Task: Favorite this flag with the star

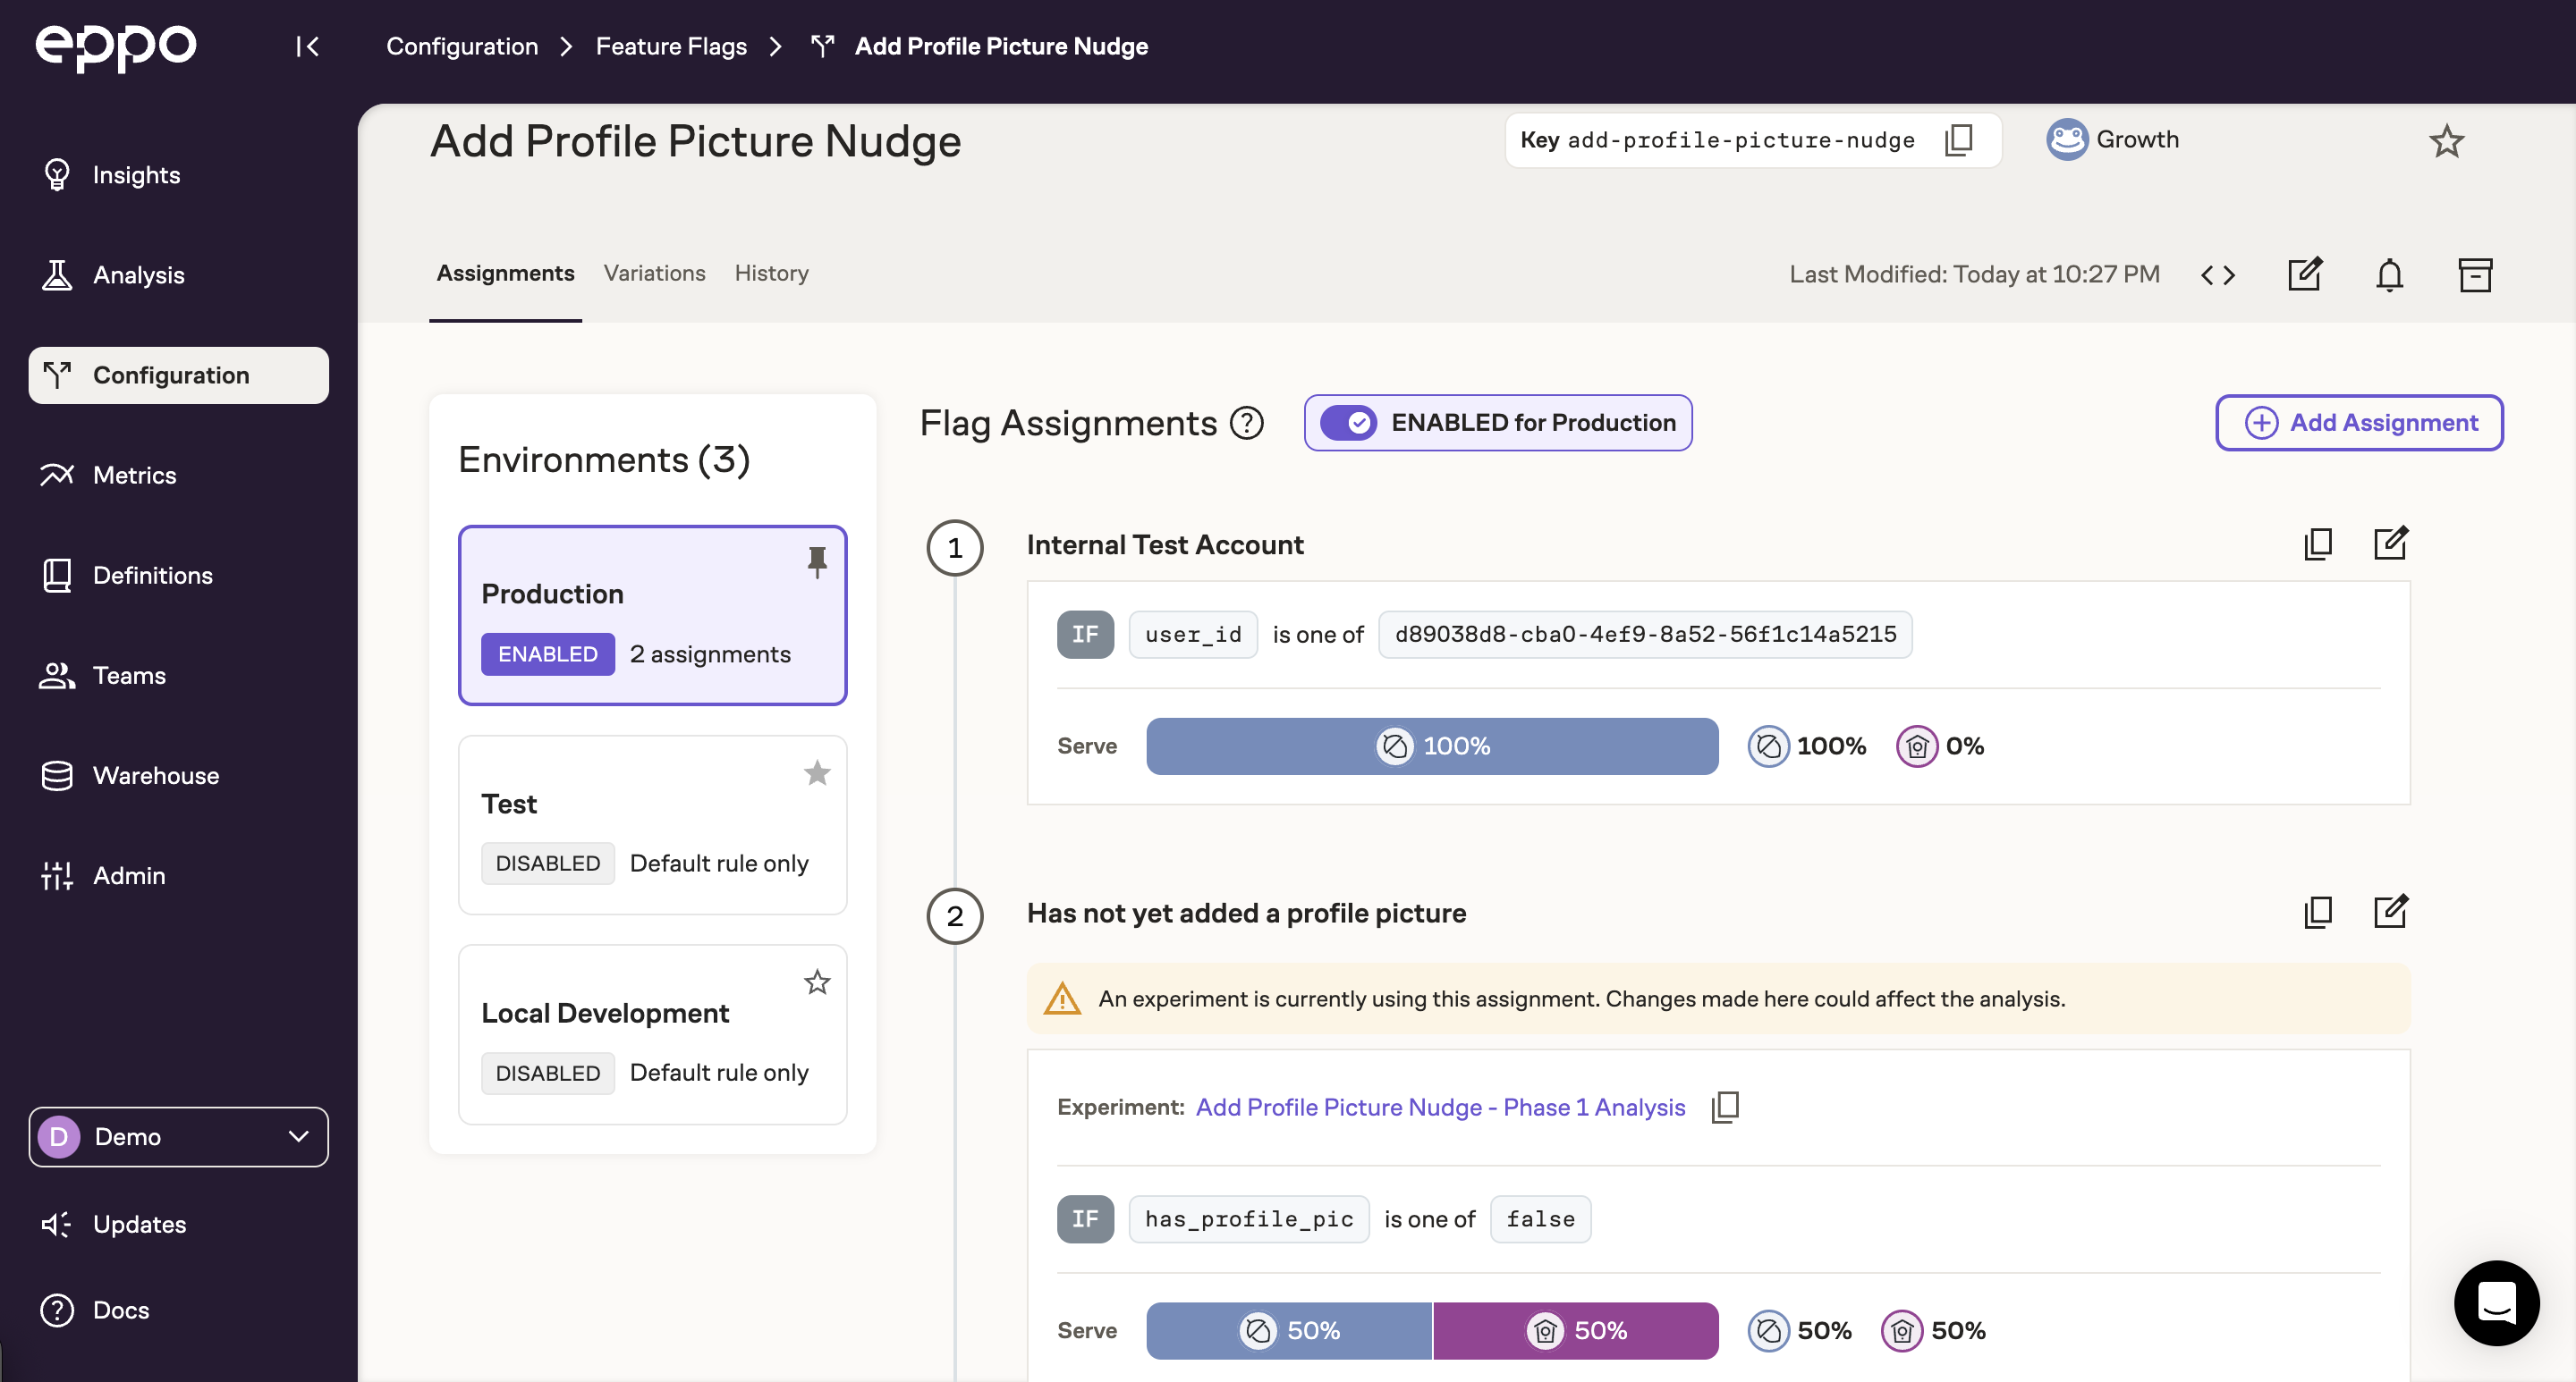Action: click(2446, 141)
